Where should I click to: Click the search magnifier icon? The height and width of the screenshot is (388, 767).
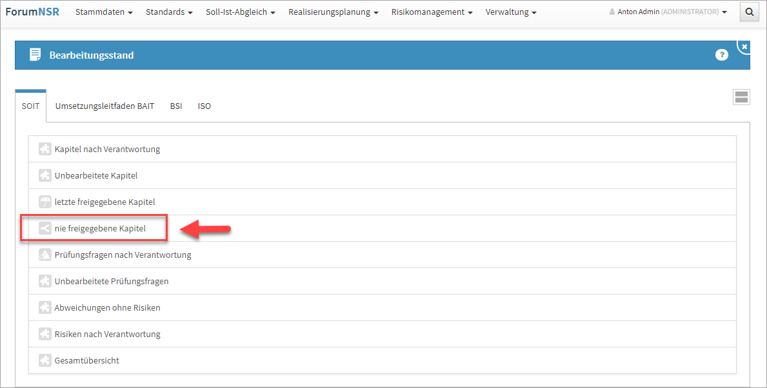[x=750, y=12]
